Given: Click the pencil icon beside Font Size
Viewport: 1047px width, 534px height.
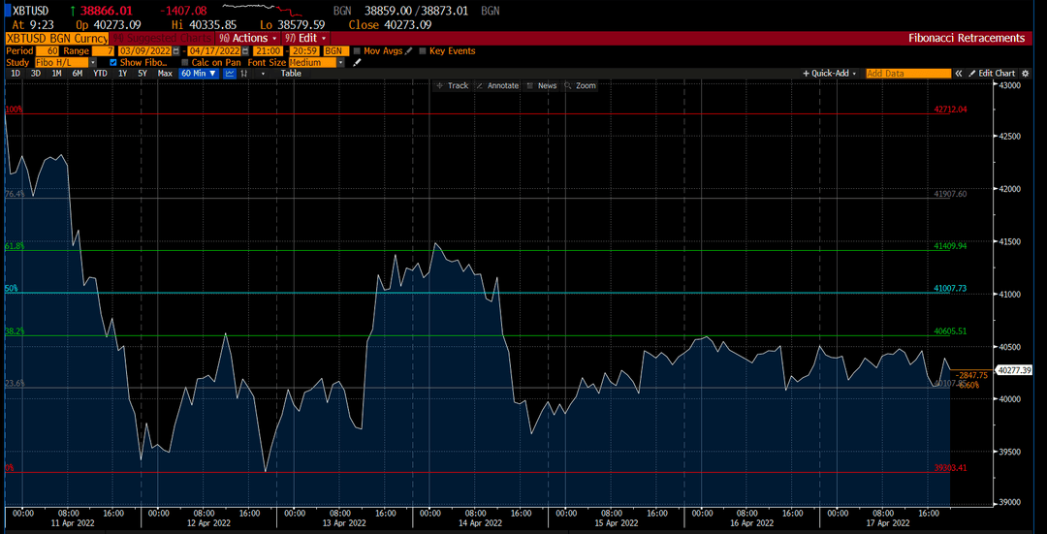Looking at the screenshot, I should (357, 62).
